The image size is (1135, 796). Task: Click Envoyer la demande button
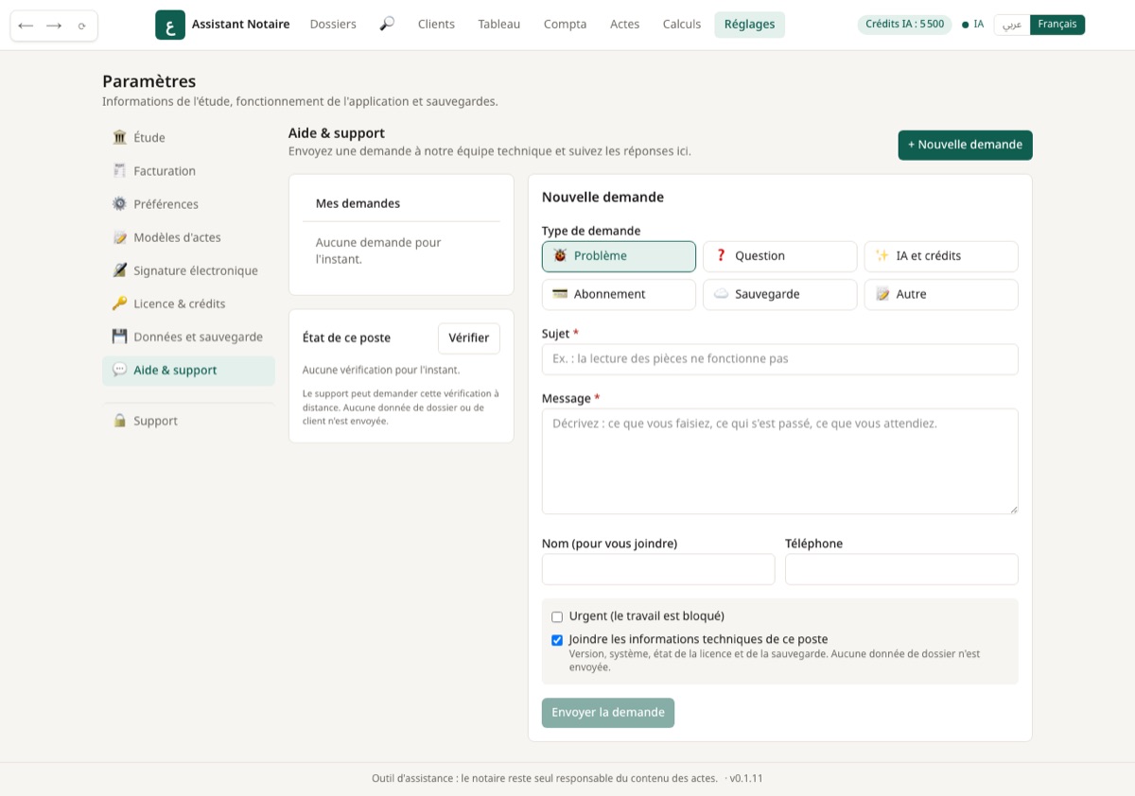click(x=608, y=713)
